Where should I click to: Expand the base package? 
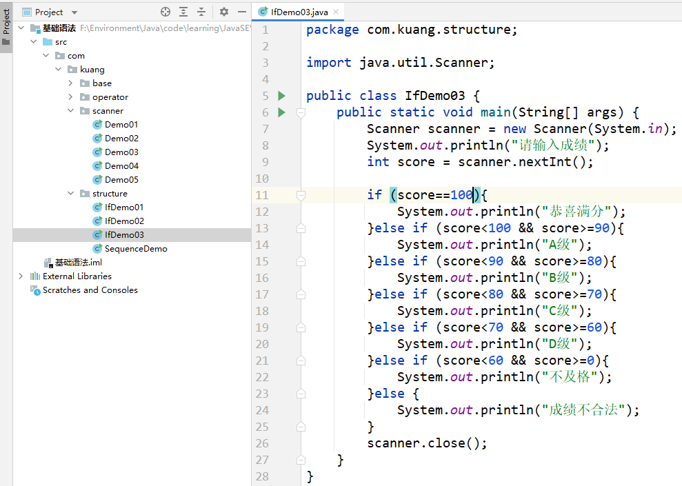click(71, 83)
